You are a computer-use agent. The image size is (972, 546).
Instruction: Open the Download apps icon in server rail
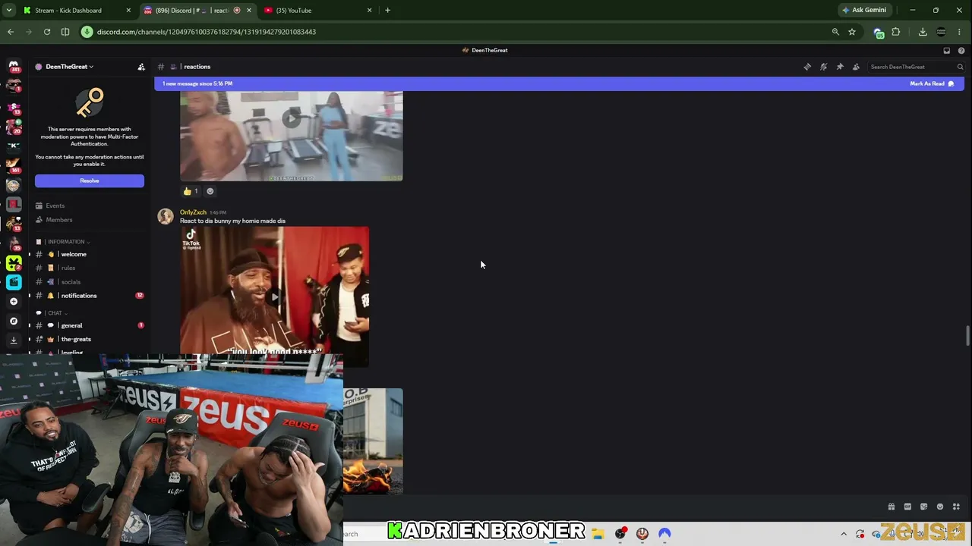coord(14,340)
